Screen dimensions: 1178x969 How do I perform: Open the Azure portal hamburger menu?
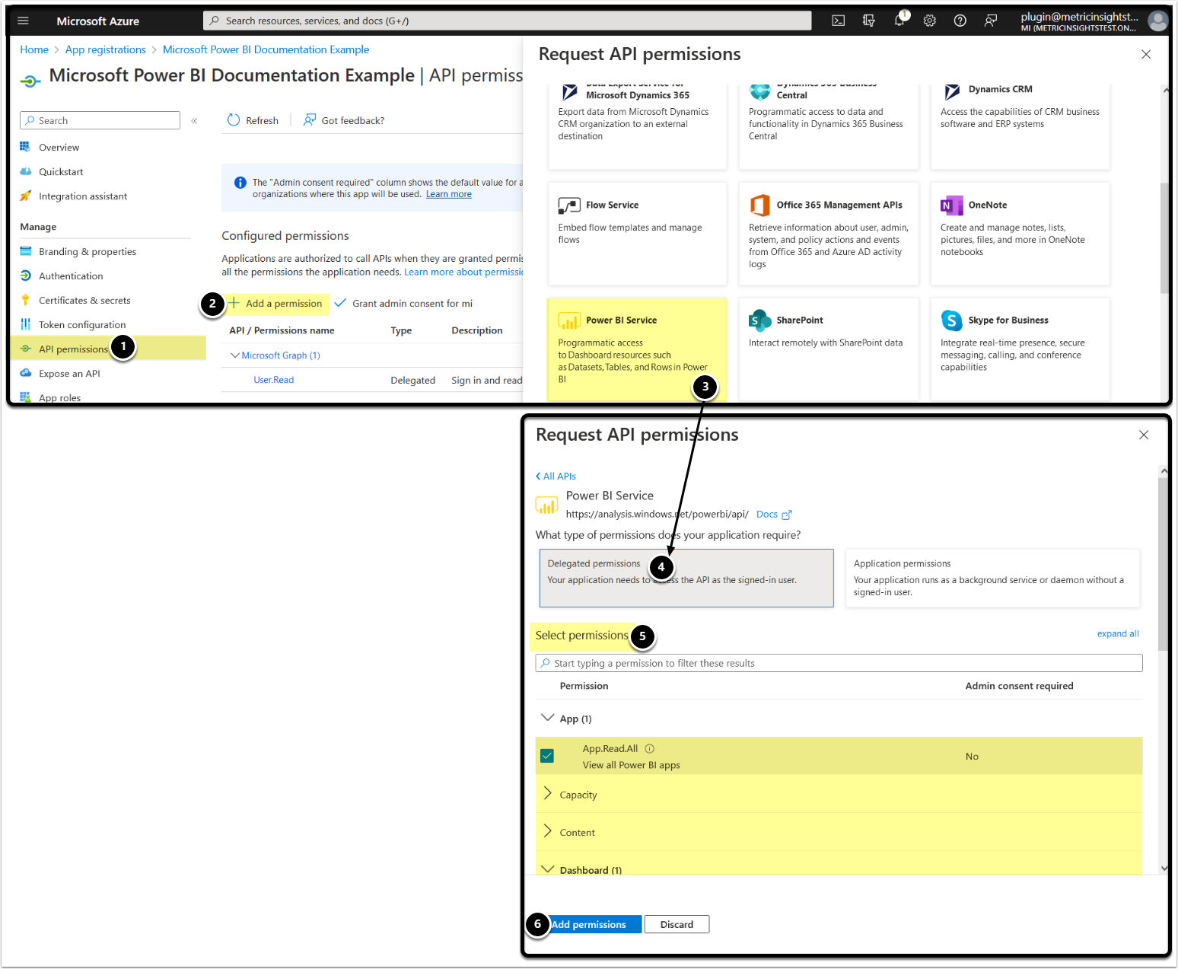pyautogui.click(x=23, y=21)
